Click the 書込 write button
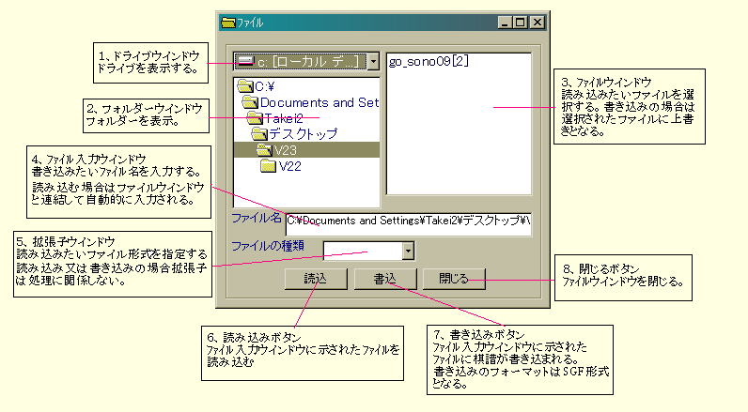 coord(385,279)
